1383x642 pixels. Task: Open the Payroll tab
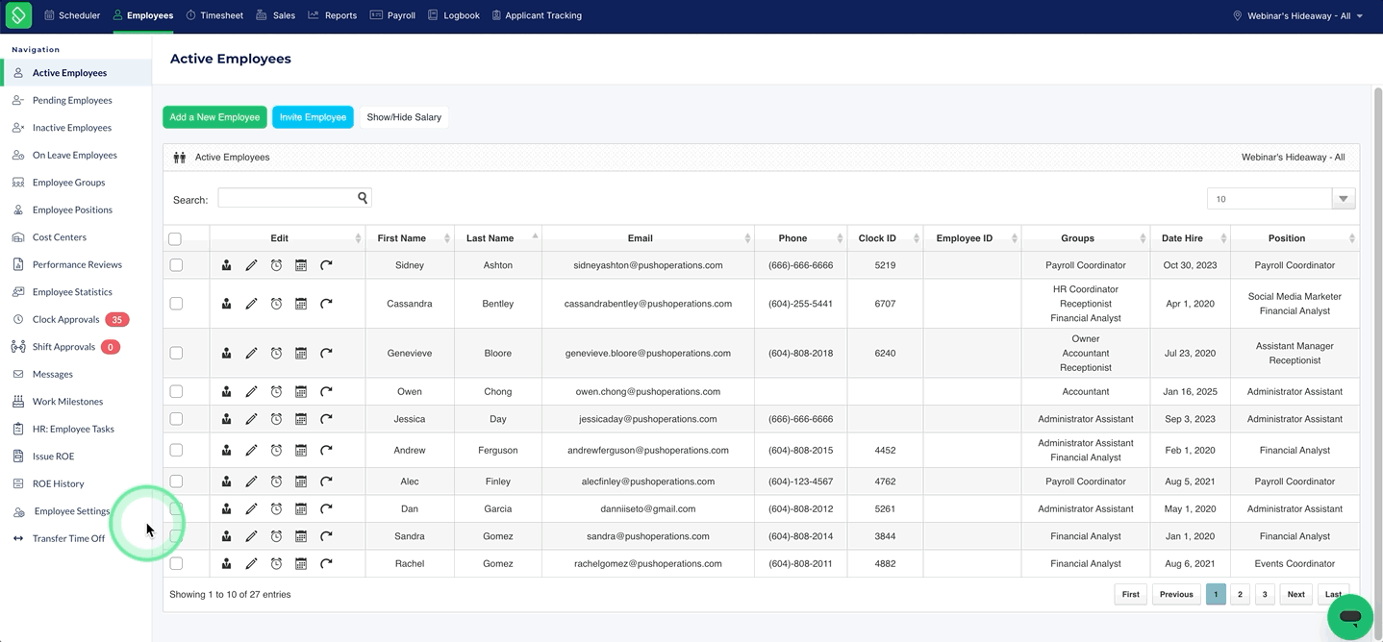[392, 15]
